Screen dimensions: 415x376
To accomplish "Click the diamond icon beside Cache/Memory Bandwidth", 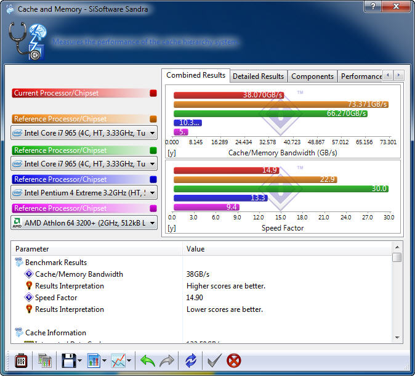I will click(x=28, y=274).
